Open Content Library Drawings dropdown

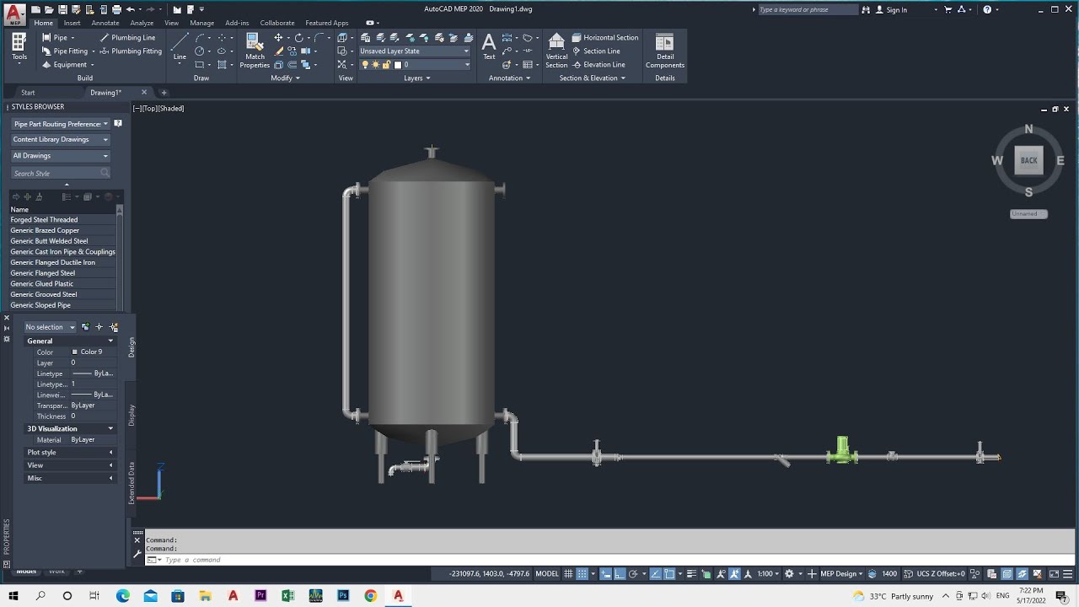(61, 139)
